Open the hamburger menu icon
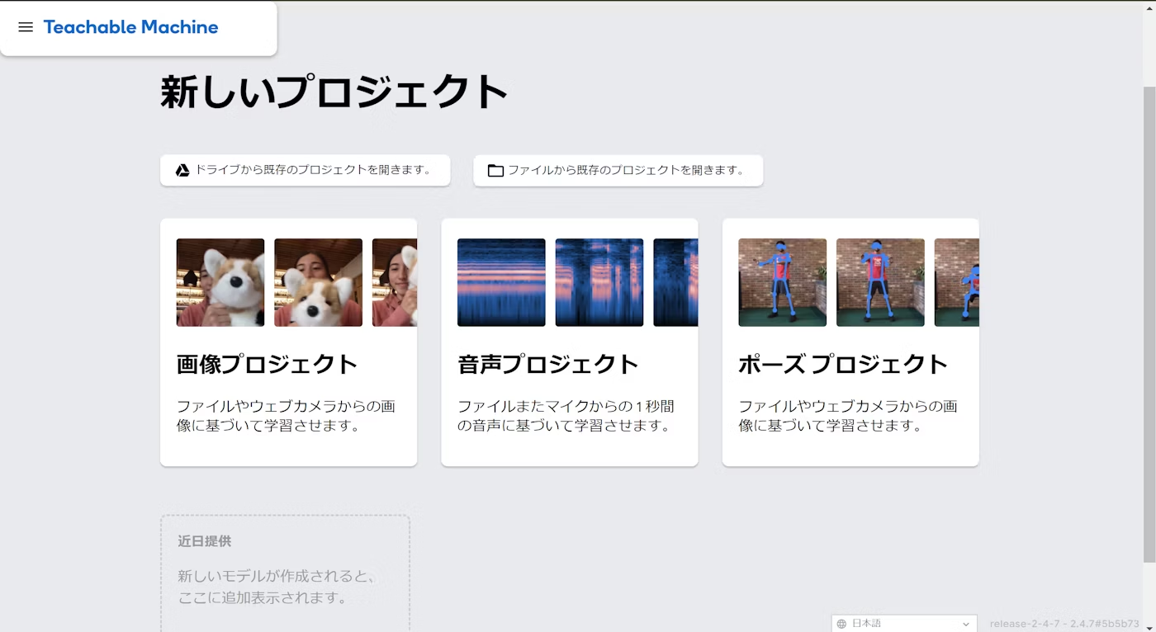This screenshot has height=632, width=1156. click(x=26, y=27)
